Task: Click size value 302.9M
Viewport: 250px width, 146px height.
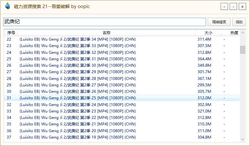Action: [x=204, y=105]
